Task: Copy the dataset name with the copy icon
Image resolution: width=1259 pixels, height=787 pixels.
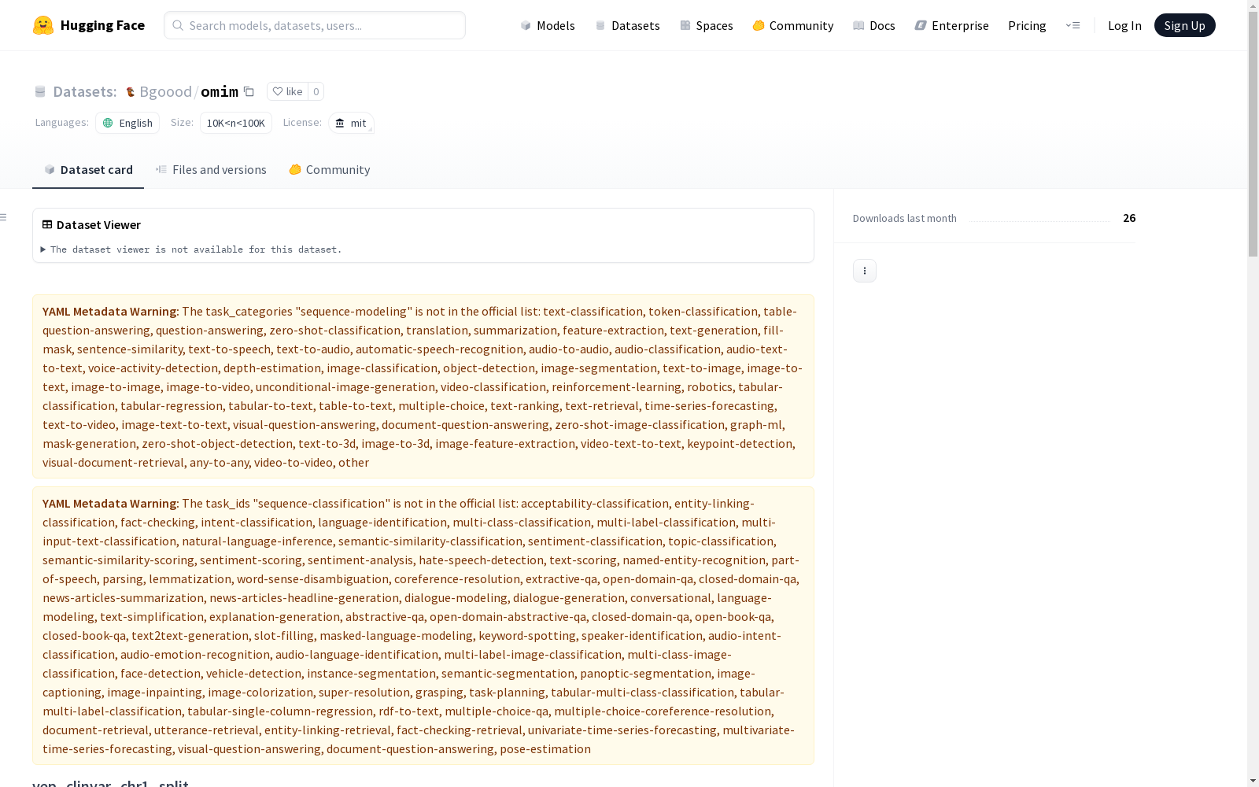Action: pyautogui.click(x=249, y=91)
